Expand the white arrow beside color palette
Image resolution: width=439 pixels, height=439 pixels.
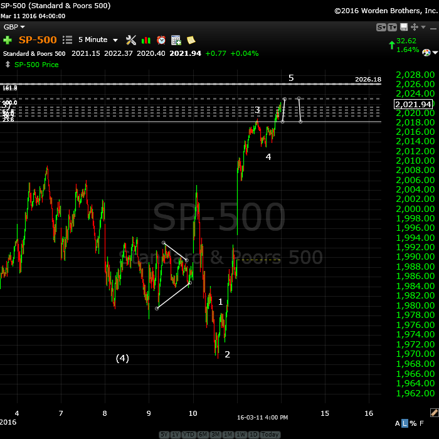click(435, 53)
